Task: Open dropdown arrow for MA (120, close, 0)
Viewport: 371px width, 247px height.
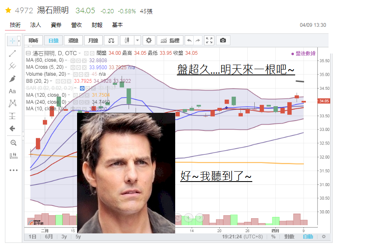Action: click(69, 95)
